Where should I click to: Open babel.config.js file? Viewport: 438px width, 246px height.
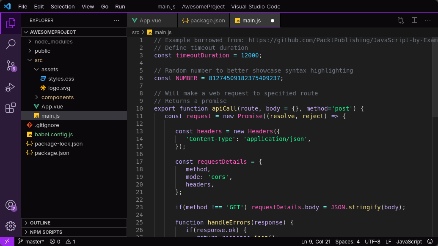[74, 134]
